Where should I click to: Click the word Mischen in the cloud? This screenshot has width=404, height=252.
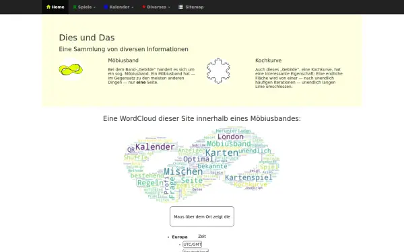(183, 171)
